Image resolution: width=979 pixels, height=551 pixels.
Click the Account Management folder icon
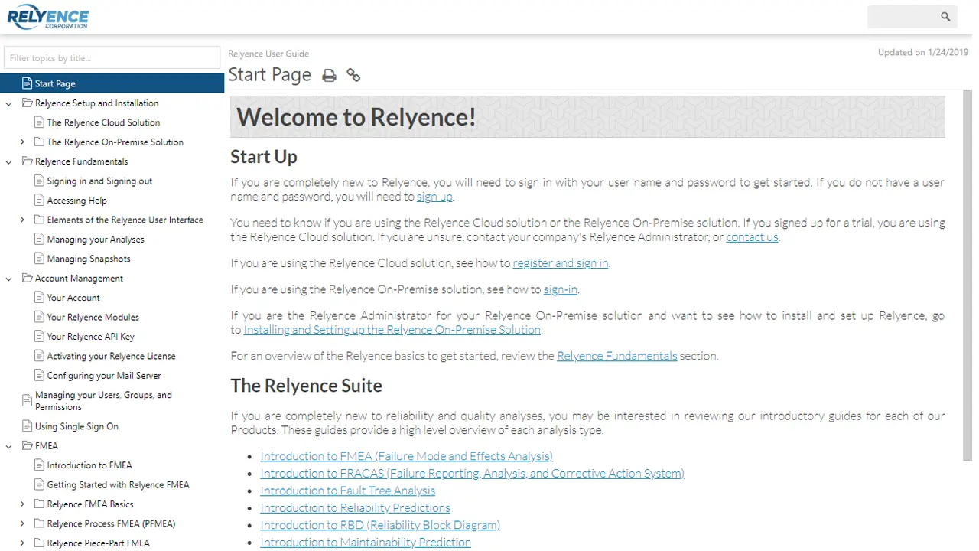pos(28,279)
